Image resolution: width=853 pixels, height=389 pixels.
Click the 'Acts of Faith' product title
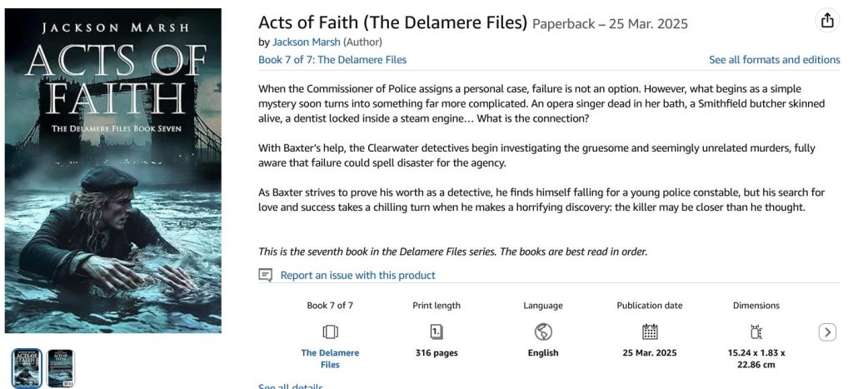pos(392,22)
